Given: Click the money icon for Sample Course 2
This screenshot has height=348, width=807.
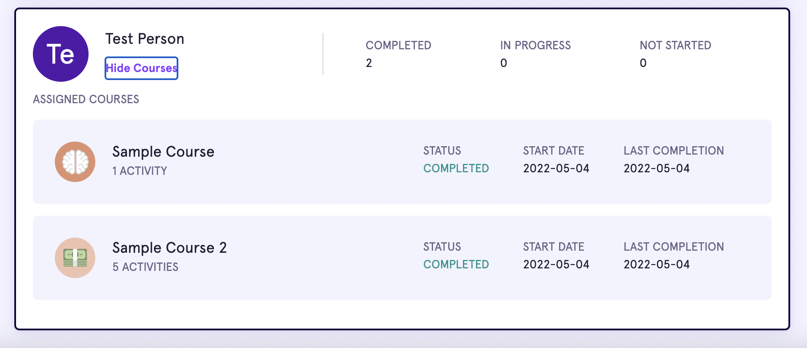Looking at the screenshot, I should pyautogui.click(x=75, y=258).
